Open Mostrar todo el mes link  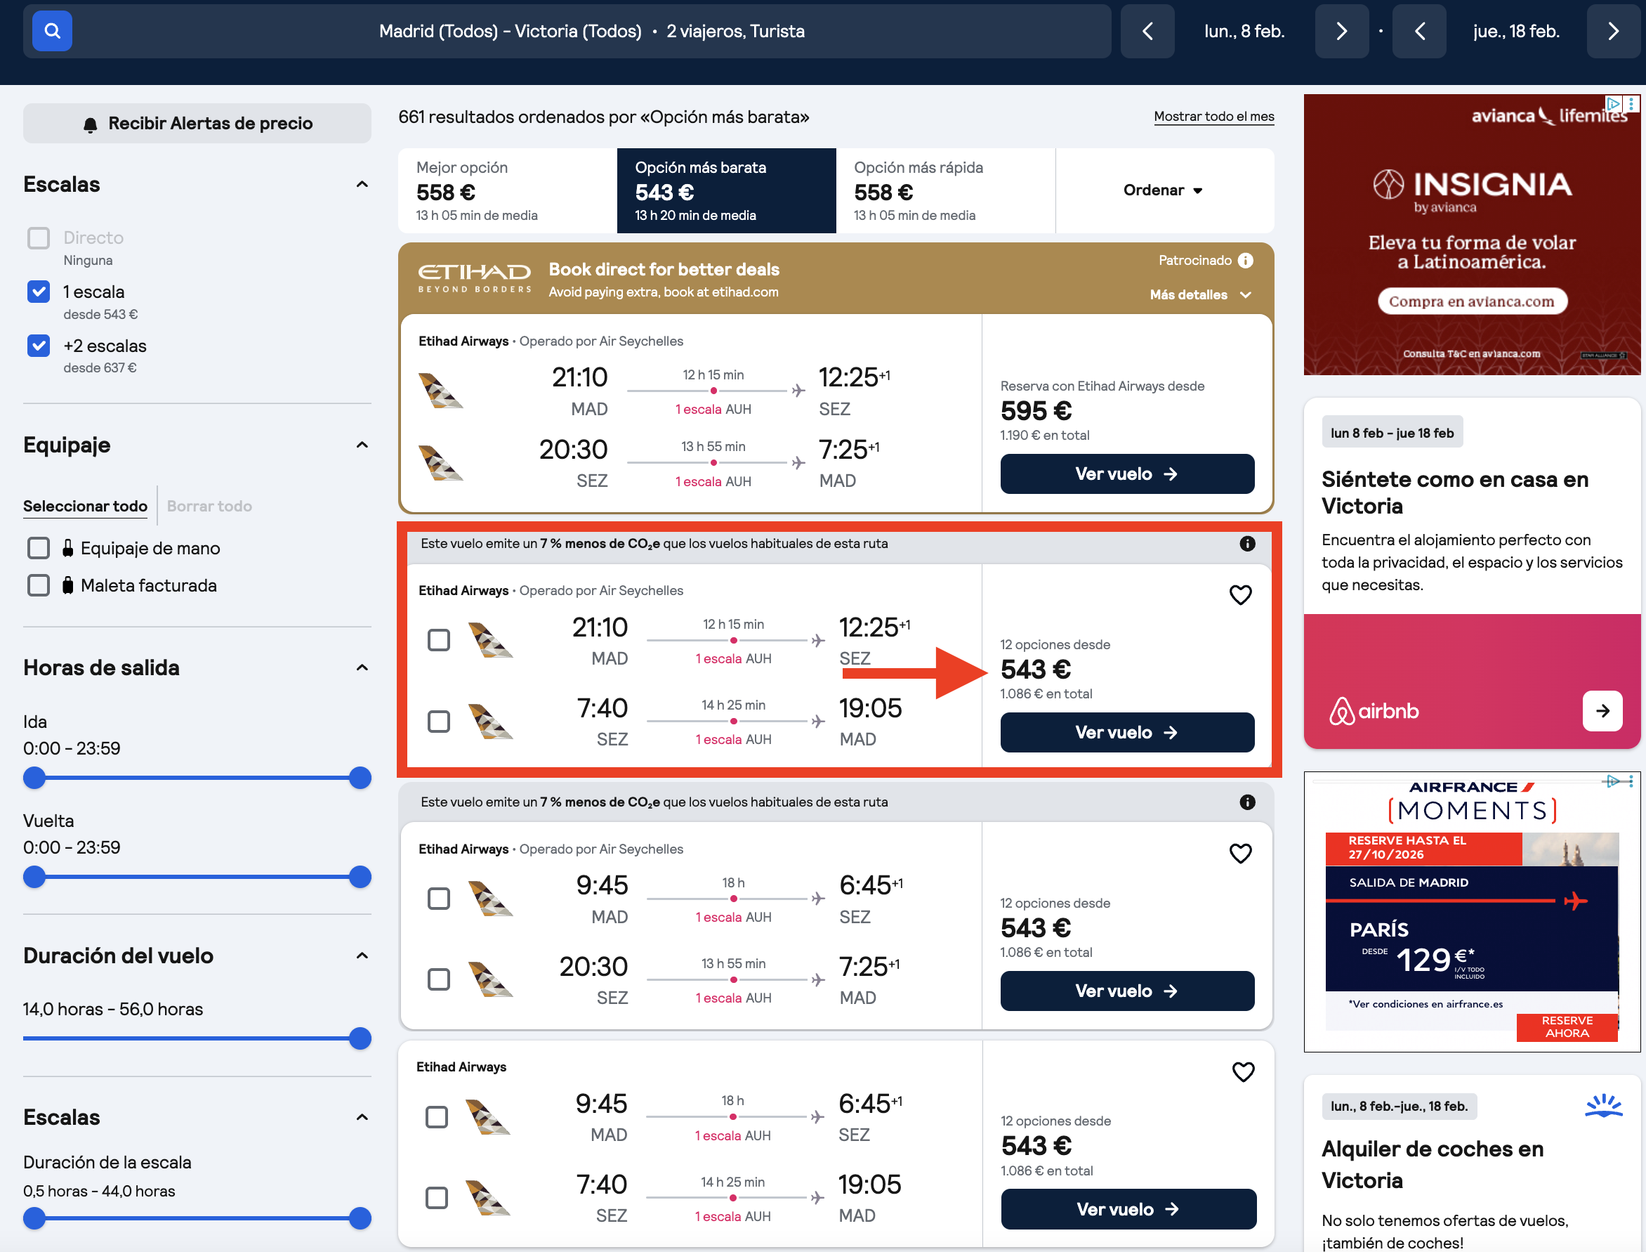1213,116
